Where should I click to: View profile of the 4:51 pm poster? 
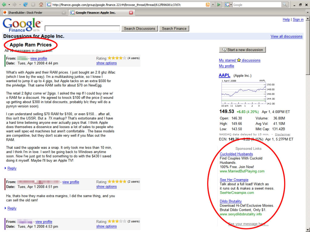[x=71, y=182]
